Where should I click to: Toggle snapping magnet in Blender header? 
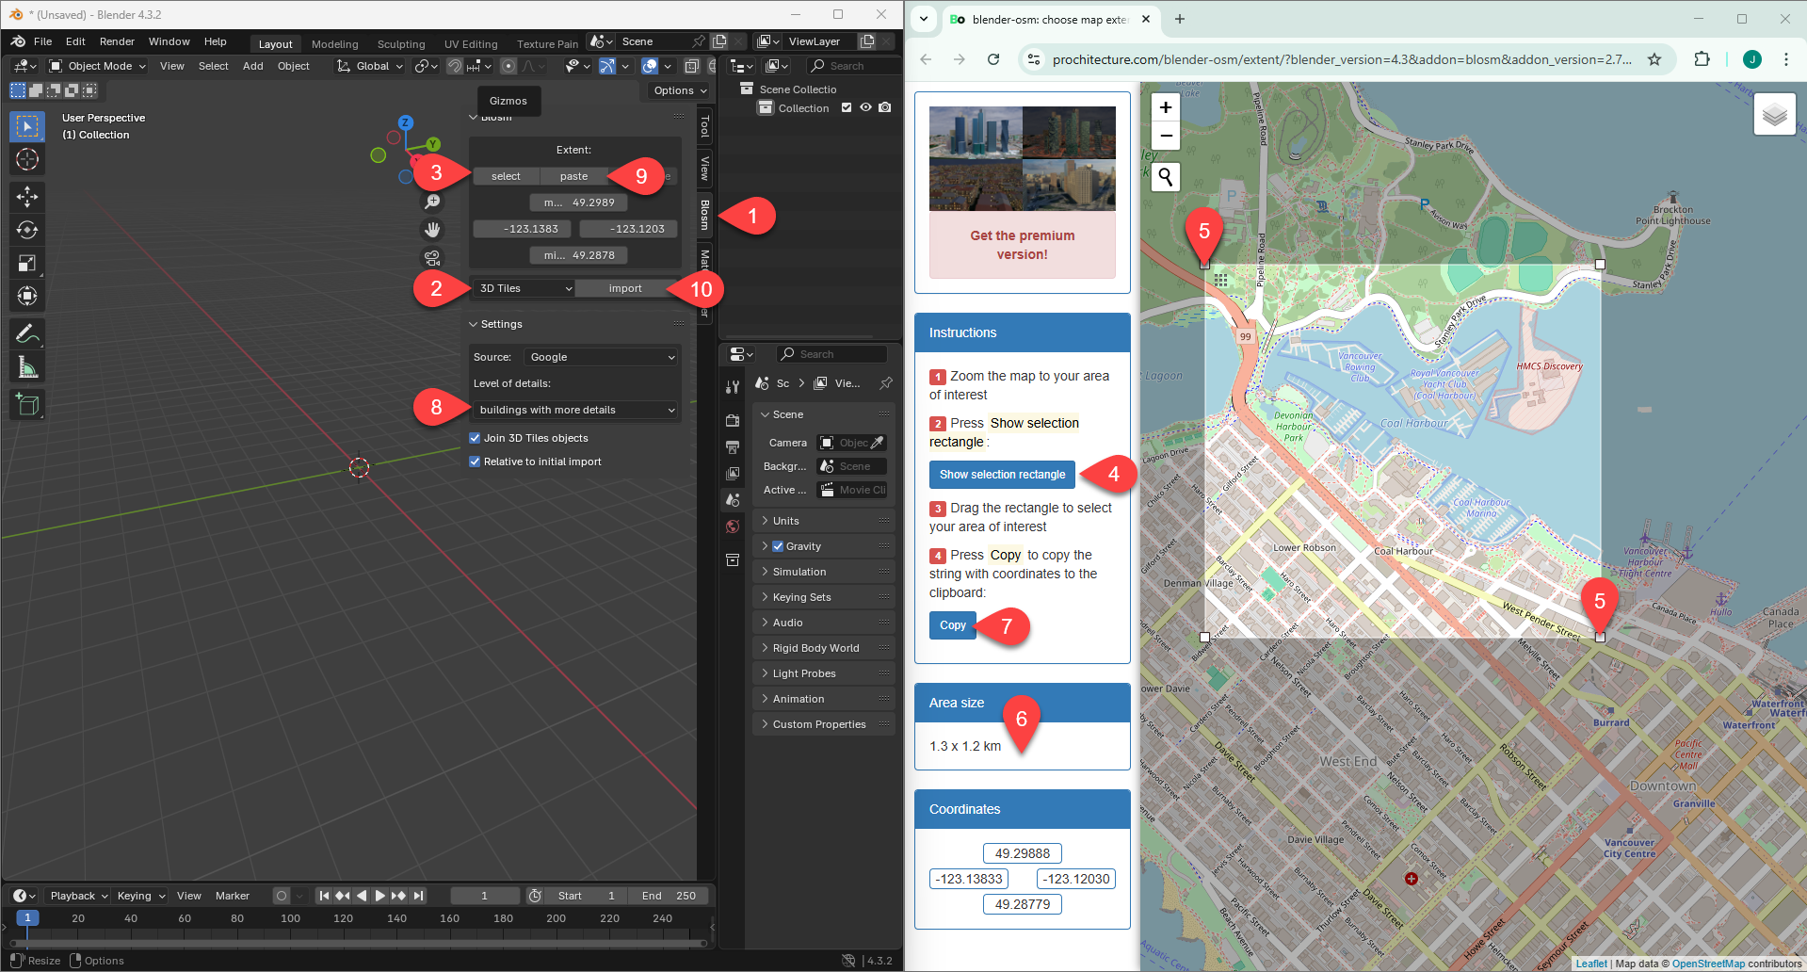pos(455,66)
